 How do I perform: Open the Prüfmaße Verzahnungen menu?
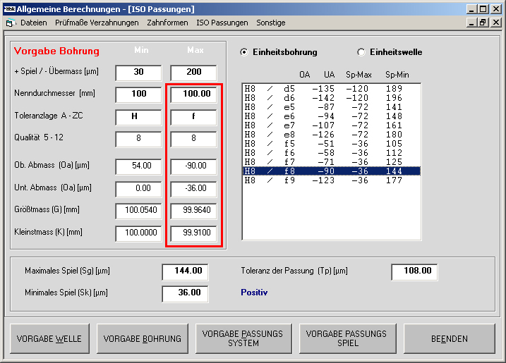pos(97,23)
